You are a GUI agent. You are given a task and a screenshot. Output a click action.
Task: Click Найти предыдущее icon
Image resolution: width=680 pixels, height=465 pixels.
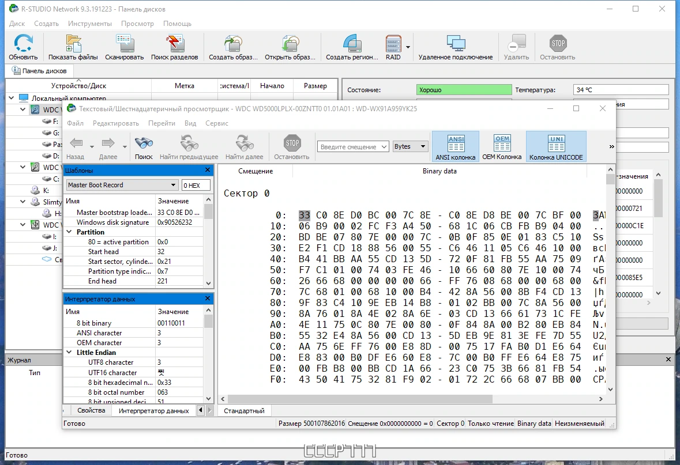point(189,142)
